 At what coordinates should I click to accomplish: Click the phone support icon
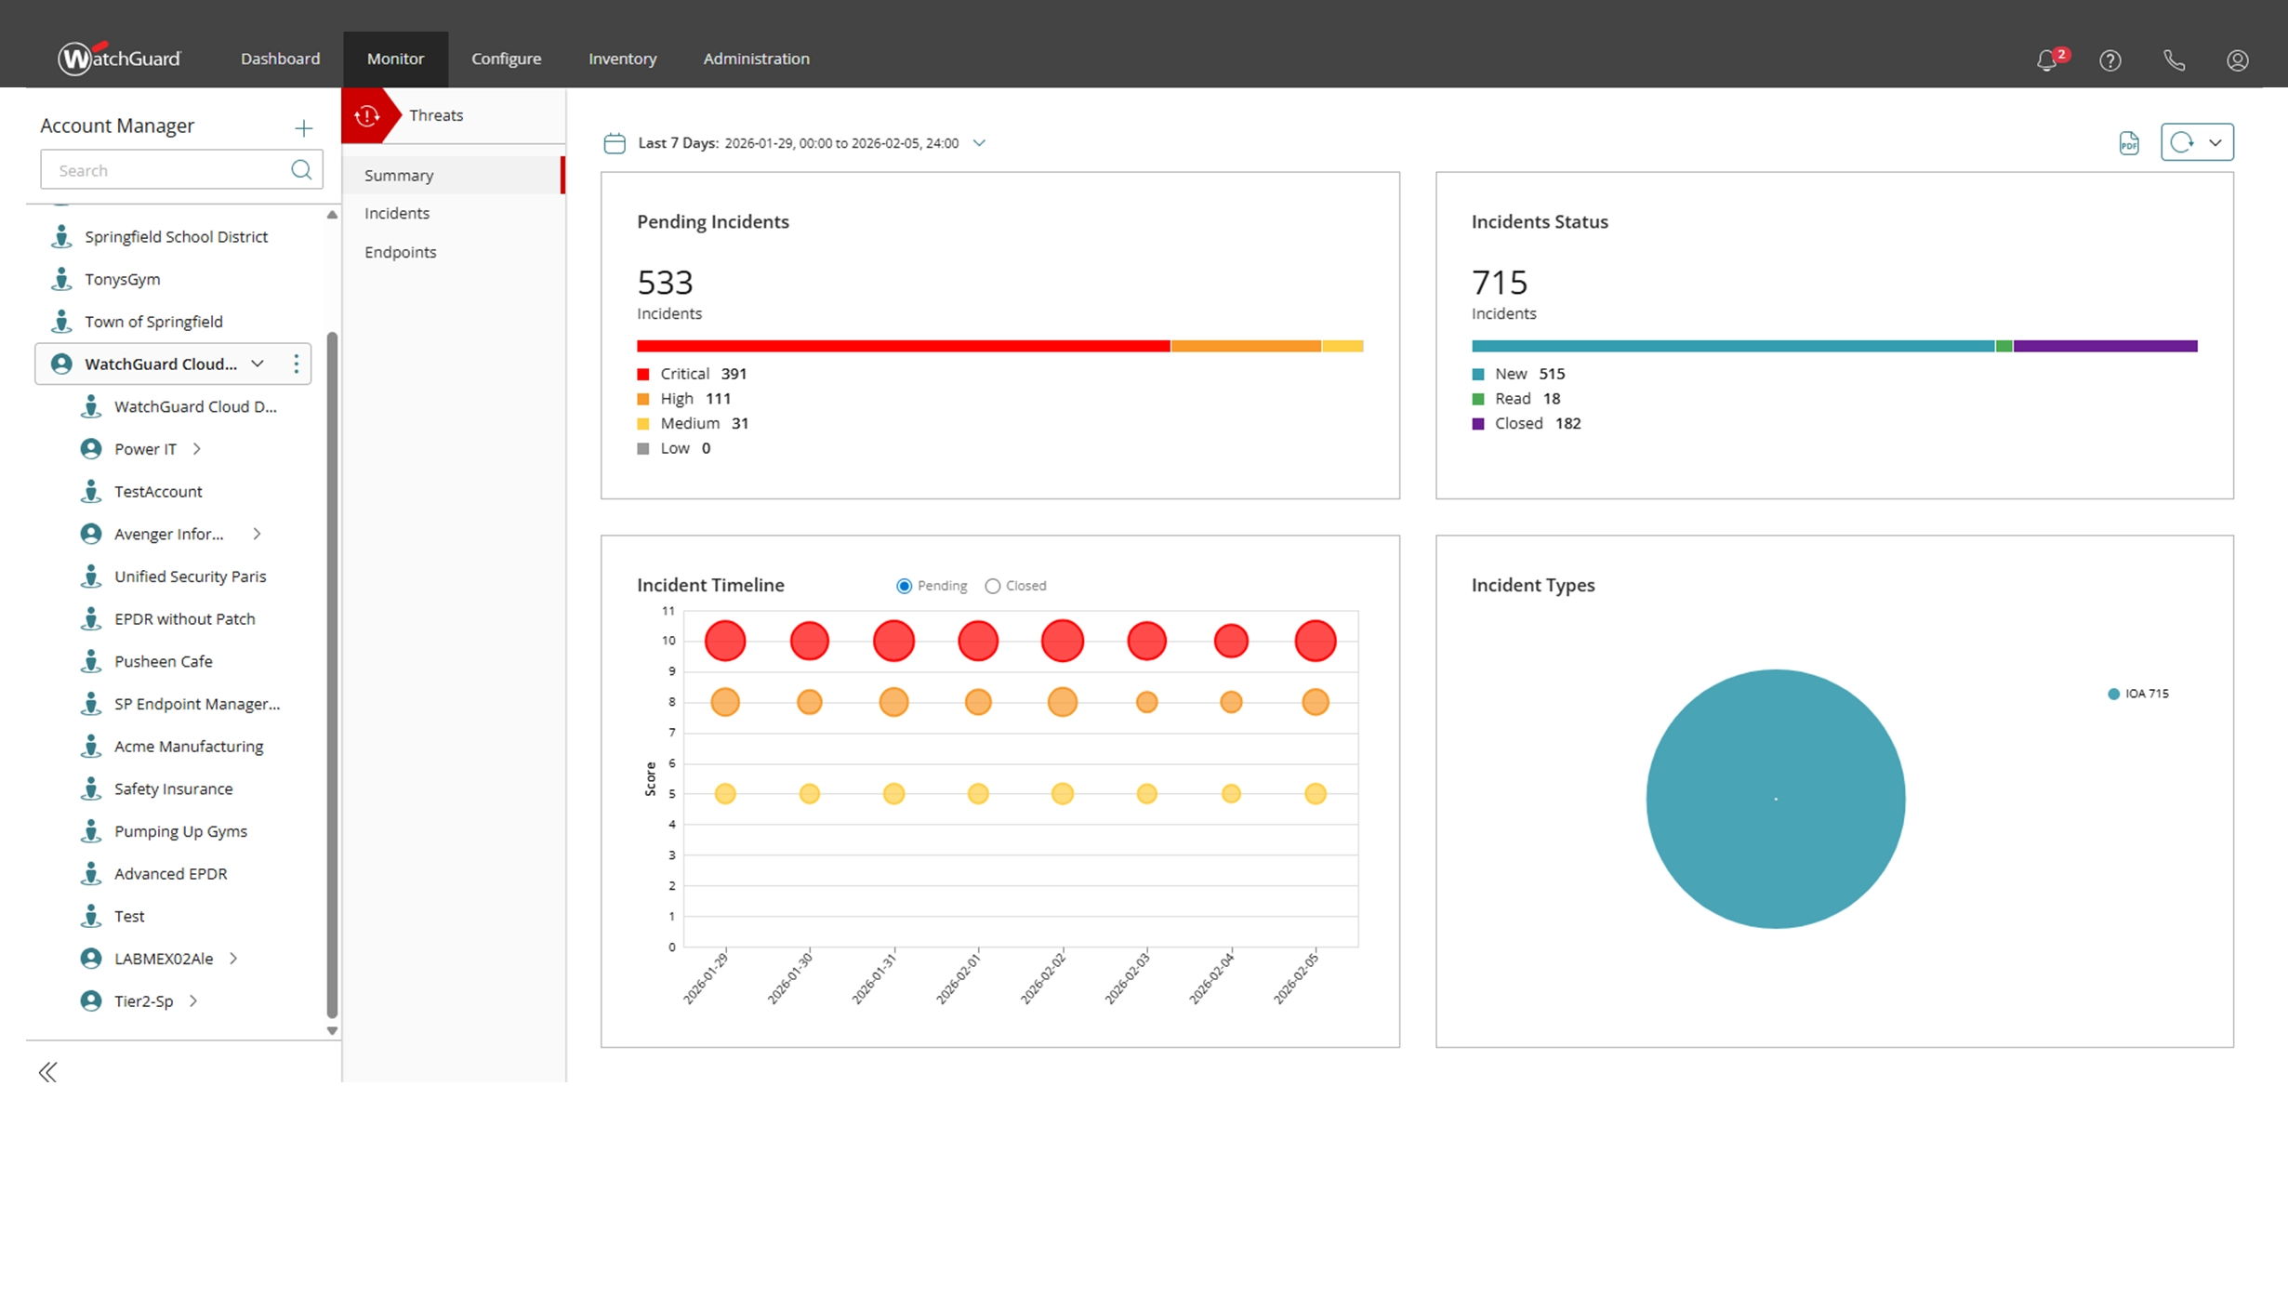point(2174,60)
